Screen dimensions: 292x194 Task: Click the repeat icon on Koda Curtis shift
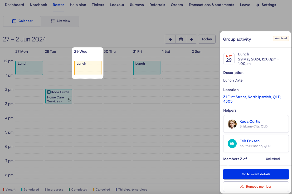click(69, 100)
